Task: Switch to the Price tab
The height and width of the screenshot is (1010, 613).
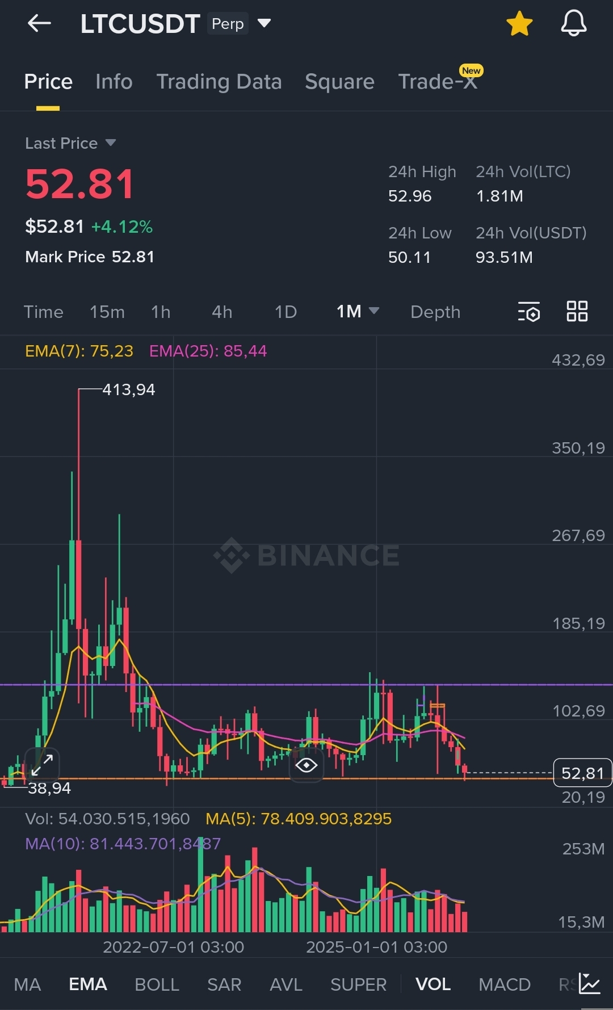Action: (x=48, y=82)
